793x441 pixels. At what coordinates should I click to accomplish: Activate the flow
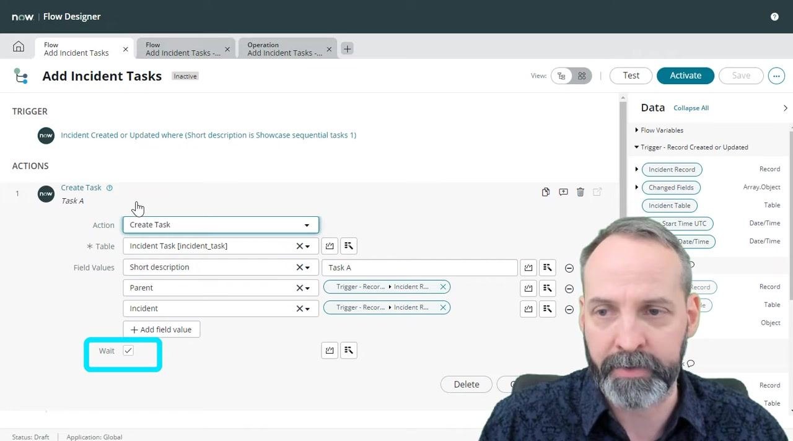pos(685,76)
